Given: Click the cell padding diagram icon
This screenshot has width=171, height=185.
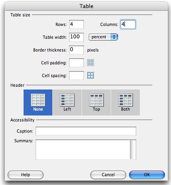Looking at the screenshot, I should coord(90,63).
